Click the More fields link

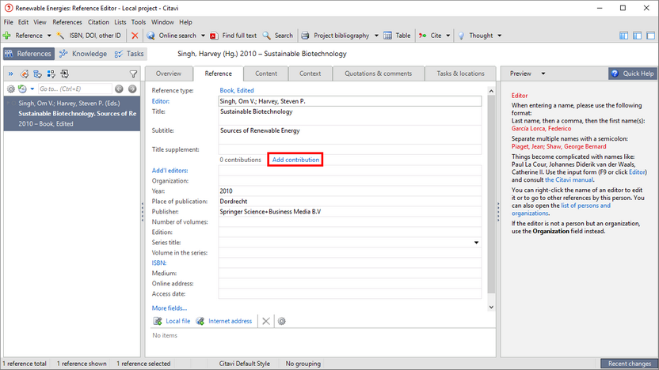[170, 308]
